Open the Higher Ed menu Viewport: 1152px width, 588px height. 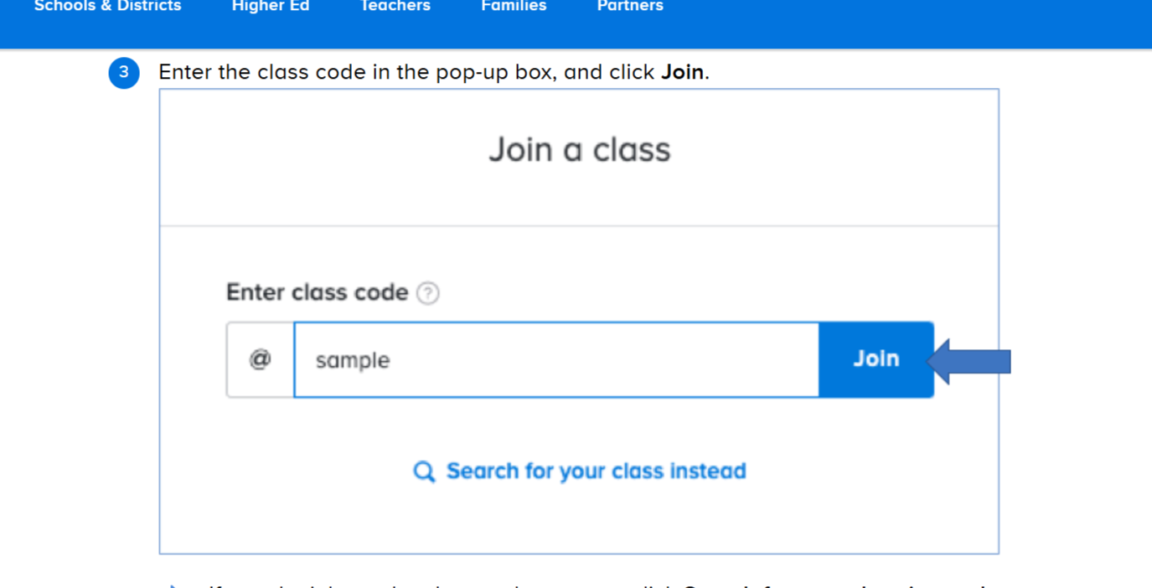(271, 6)
